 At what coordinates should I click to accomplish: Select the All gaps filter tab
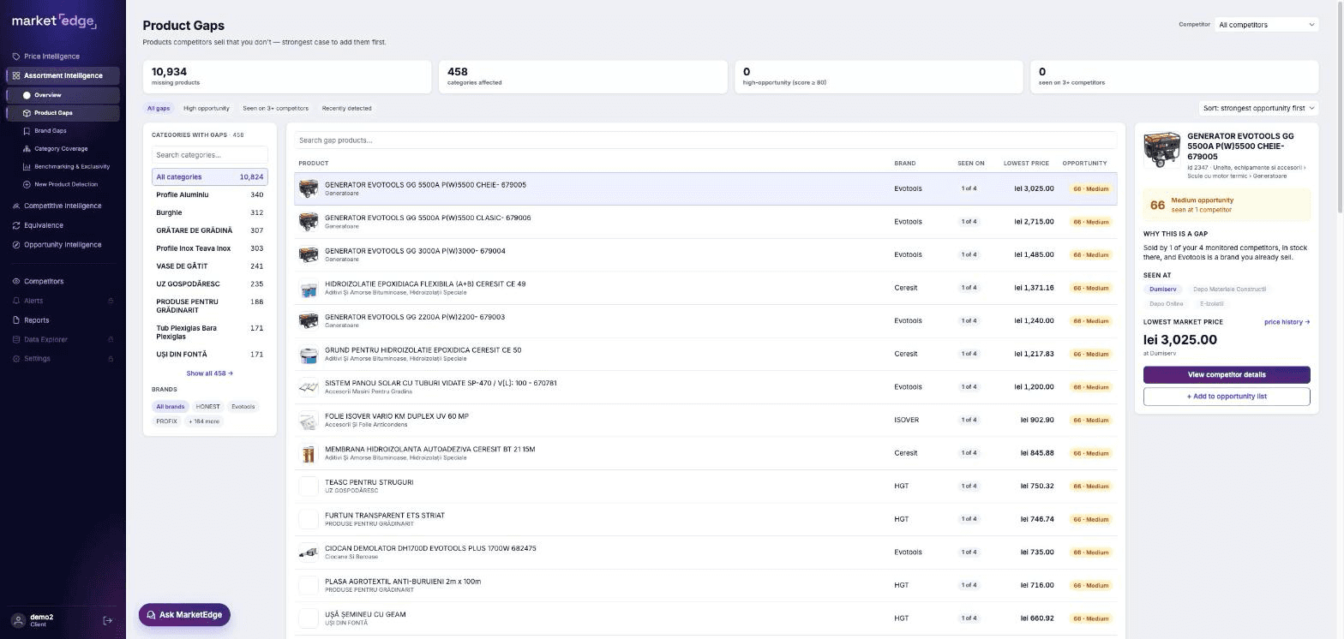159,109
